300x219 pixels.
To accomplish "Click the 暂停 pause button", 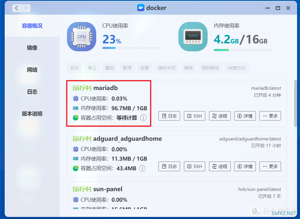I will tap(127, 68).
